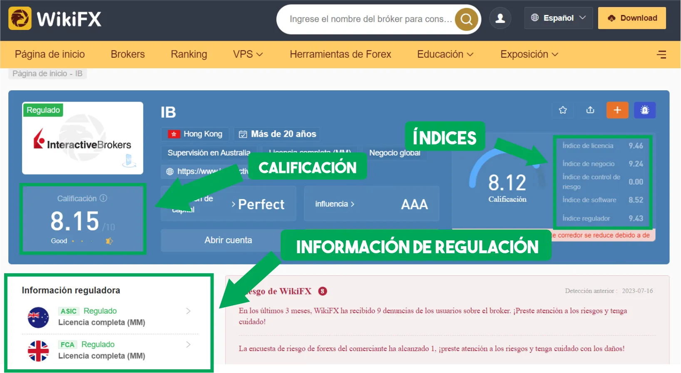681x373 pixels.
Task: Click the globe language icon
Action: click(535, 17)
